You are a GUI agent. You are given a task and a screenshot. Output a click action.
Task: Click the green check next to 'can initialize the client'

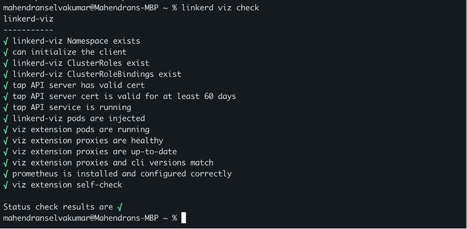coord(6,52)
